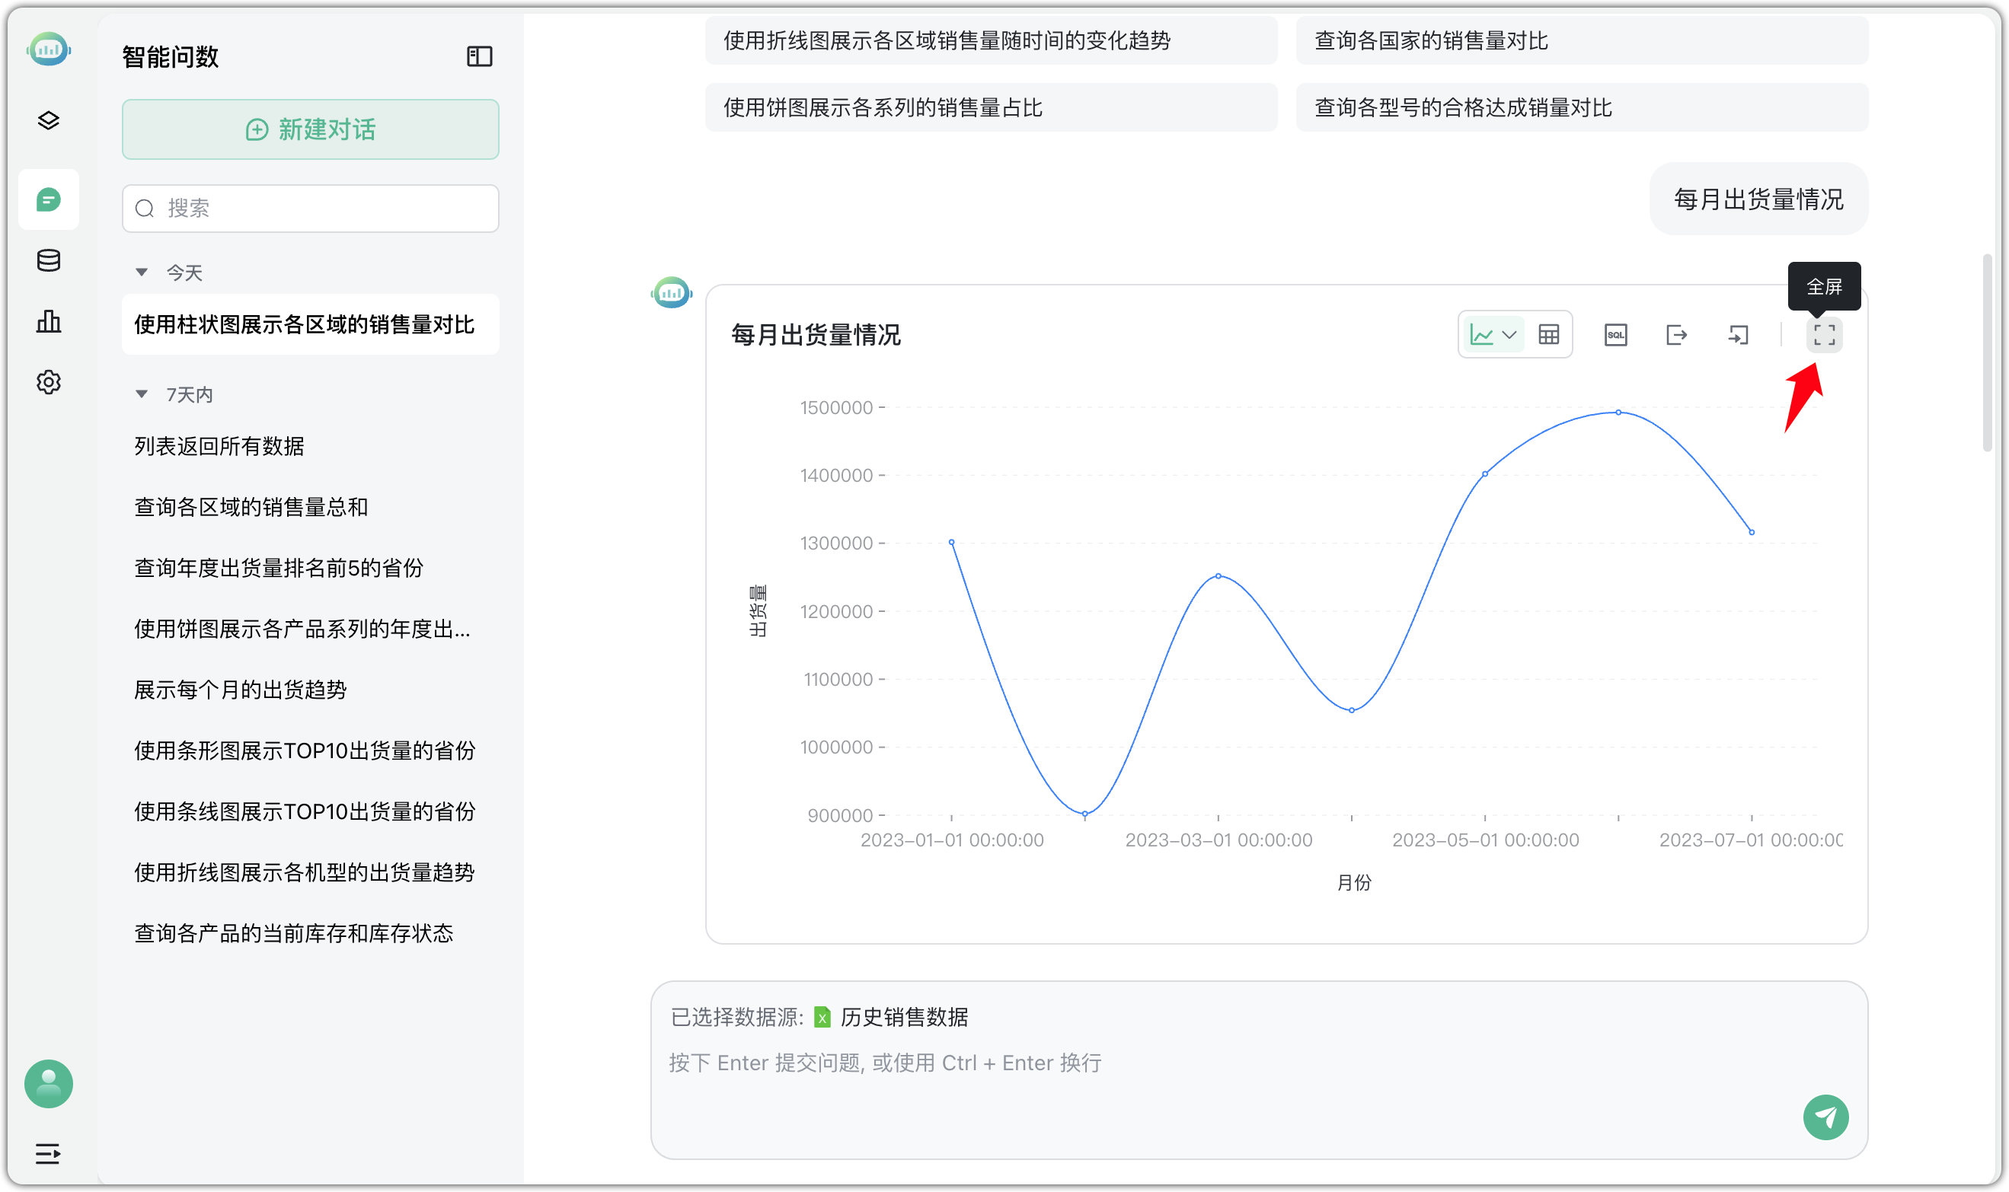
Task: Select the chat icon in the sidebar
Action: 48,200
